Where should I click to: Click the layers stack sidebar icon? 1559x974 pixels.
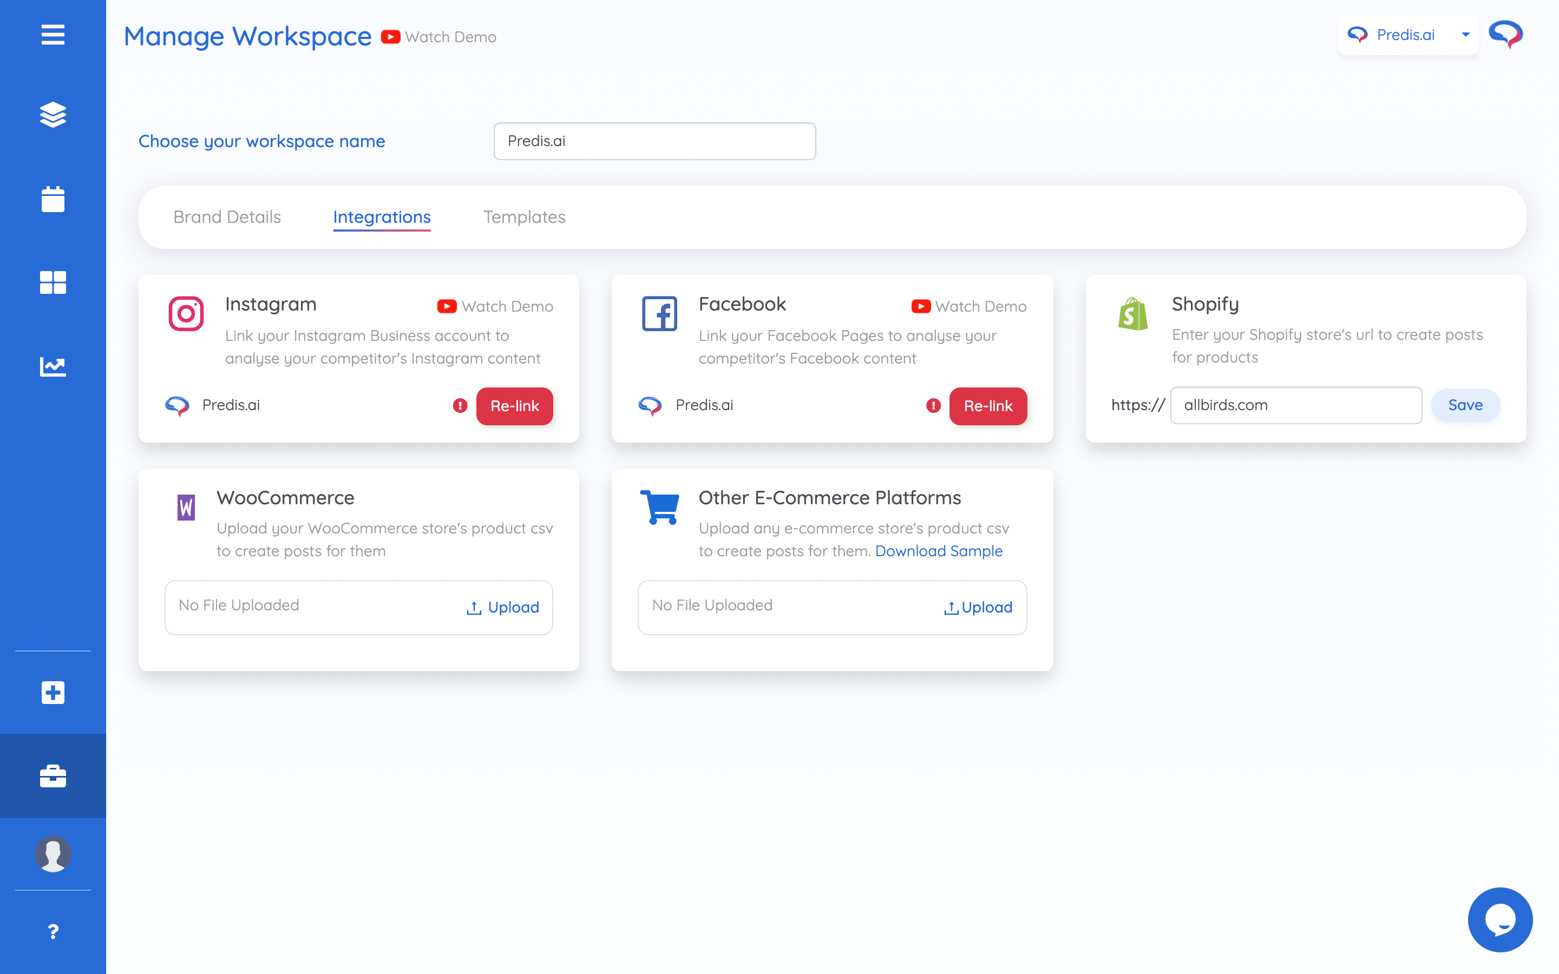53,115
